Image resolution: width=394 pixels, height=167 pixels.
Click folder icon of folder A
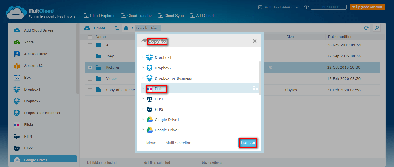[99, 45]
